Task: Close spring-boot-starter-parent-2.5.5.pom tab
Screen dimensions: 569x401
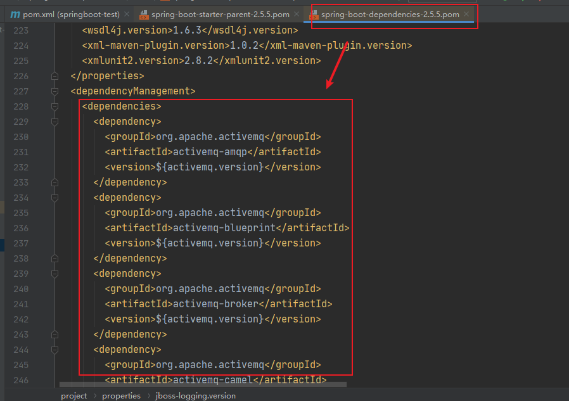Action: tap(297, 14)
